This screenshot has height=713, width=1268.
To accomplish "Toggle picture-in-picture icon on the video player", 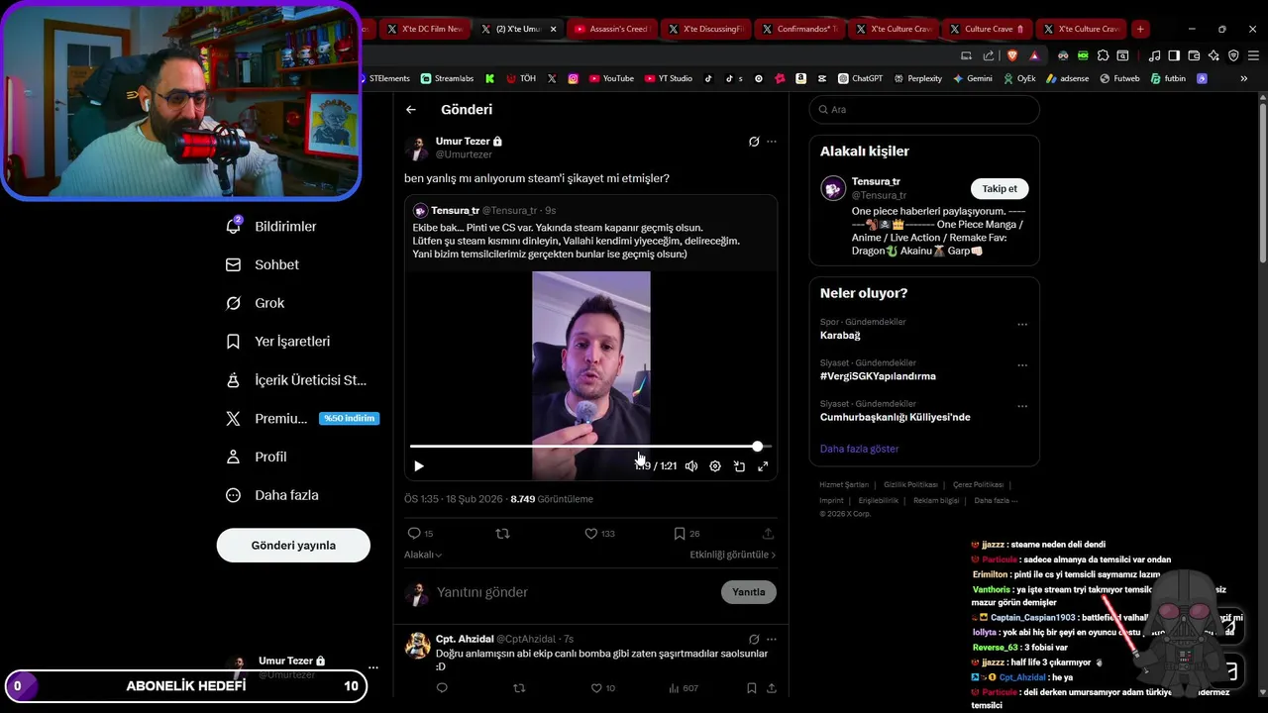I will (739, 466).
